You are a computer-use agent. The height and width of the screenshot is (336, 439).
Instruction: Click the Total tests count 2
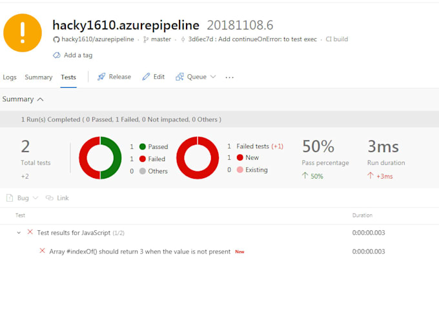click(x=25, y=146)
